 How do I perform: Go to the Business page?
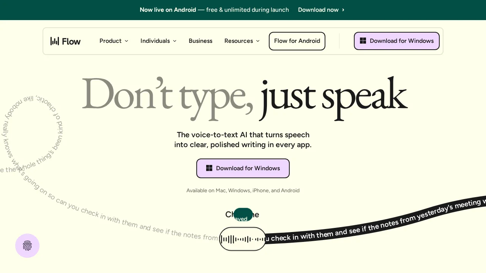[200, 41]
